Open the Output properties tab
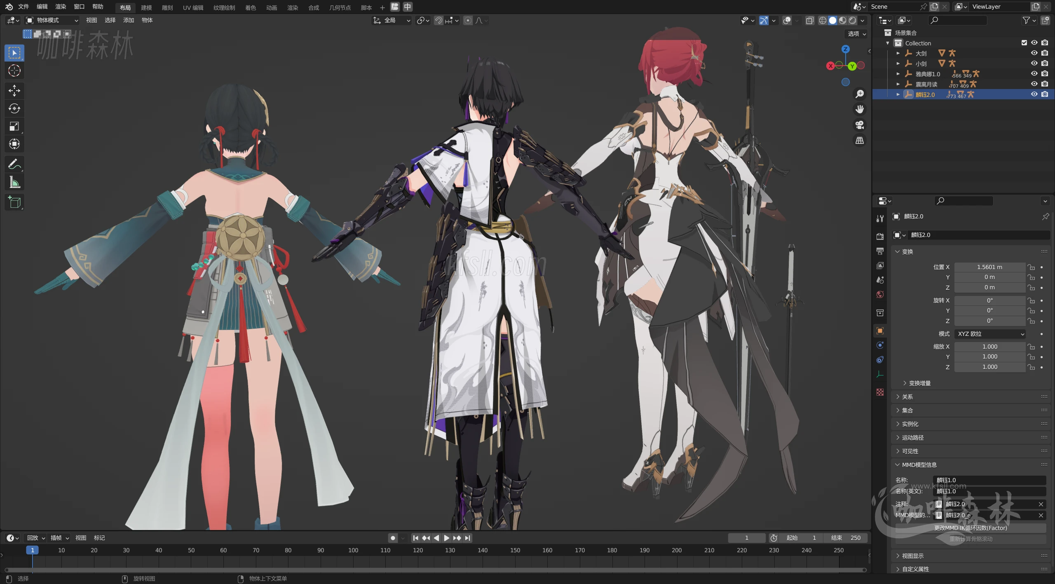This screenshot has width=1055, height=584. (x=880, y=251)
